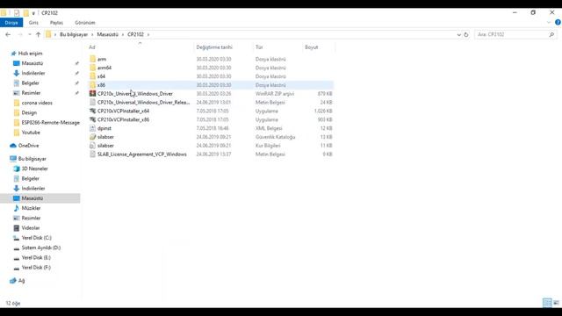Switch to the Giriş ribbon tab

click(33, 23)
